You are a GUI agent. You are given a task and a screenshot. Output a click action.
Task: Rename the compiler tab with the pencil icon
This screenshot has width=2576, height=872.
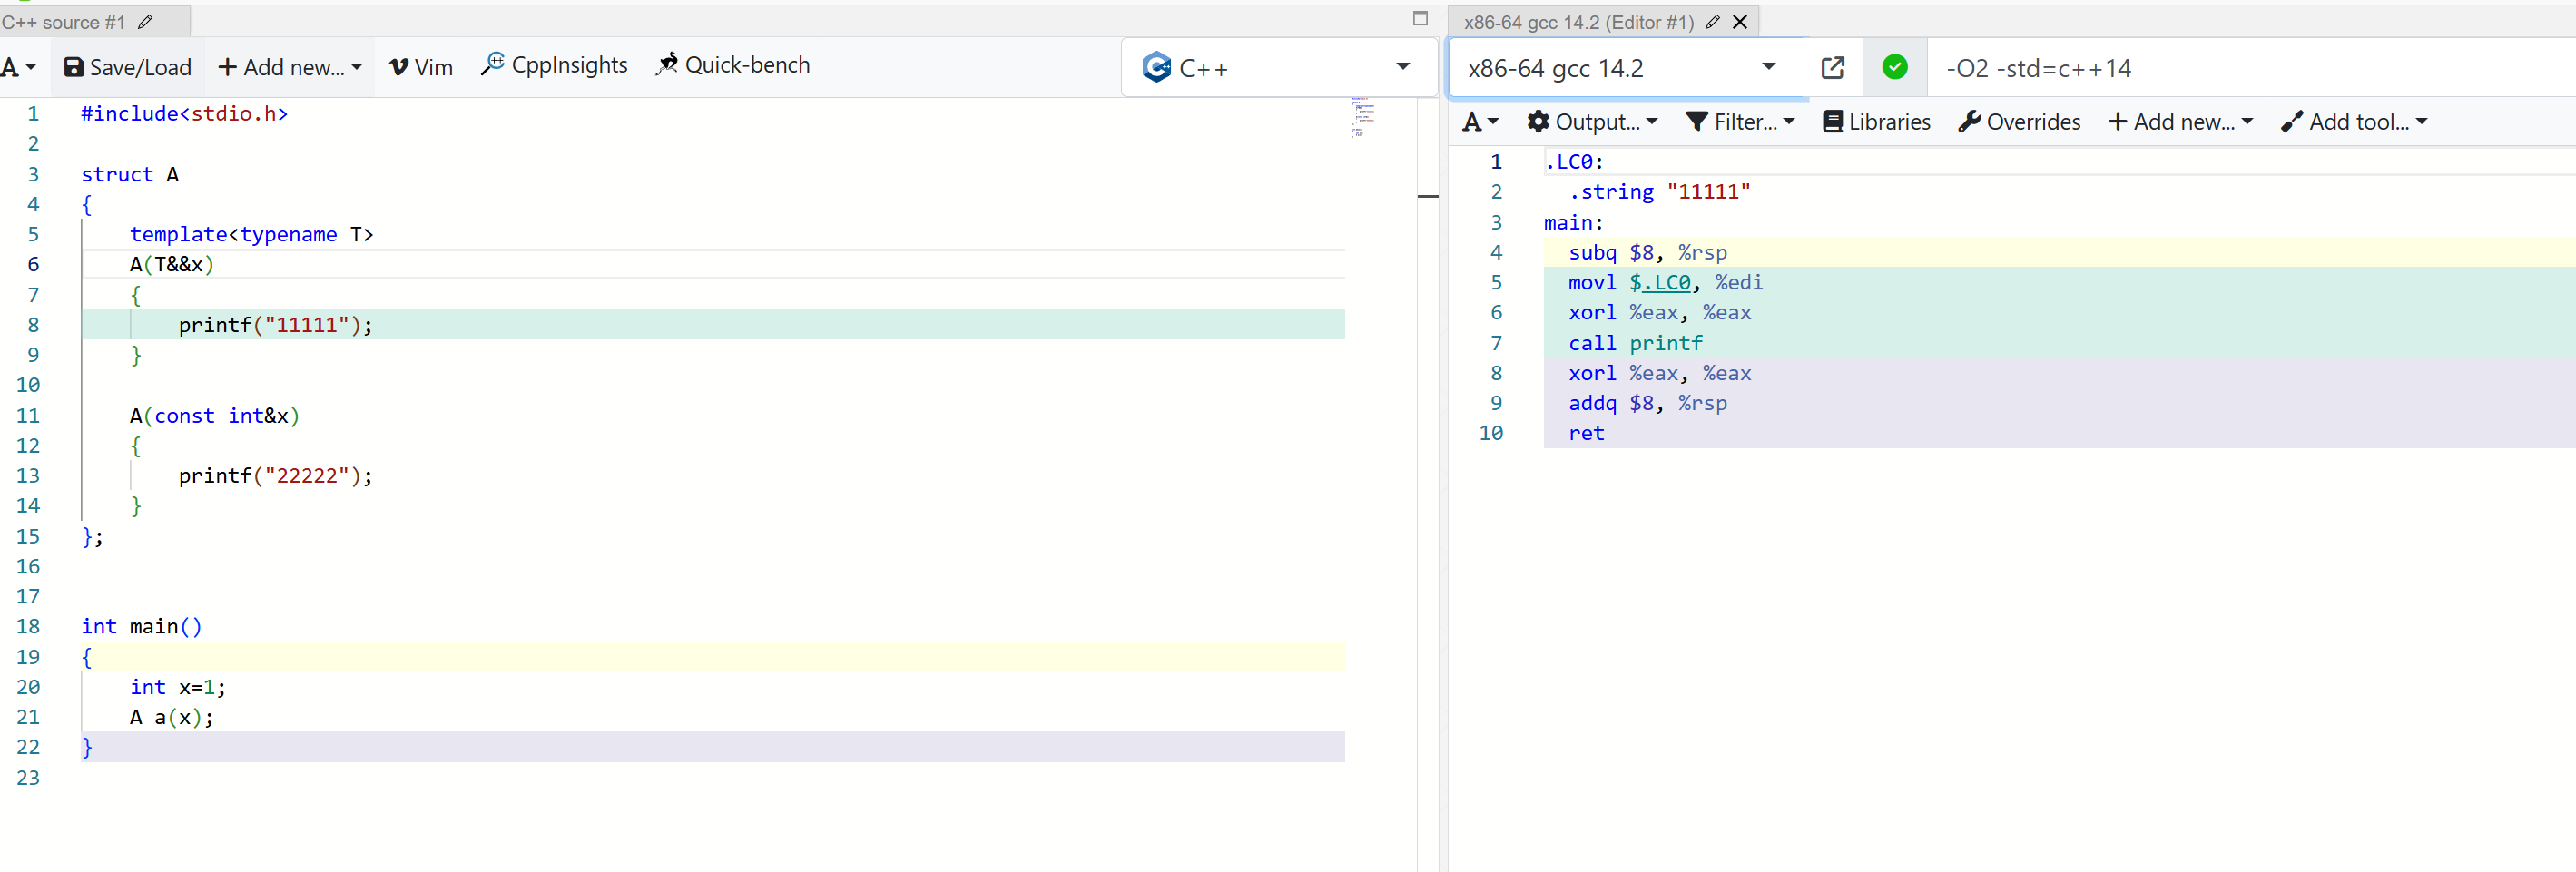(x=1712, y=22)
